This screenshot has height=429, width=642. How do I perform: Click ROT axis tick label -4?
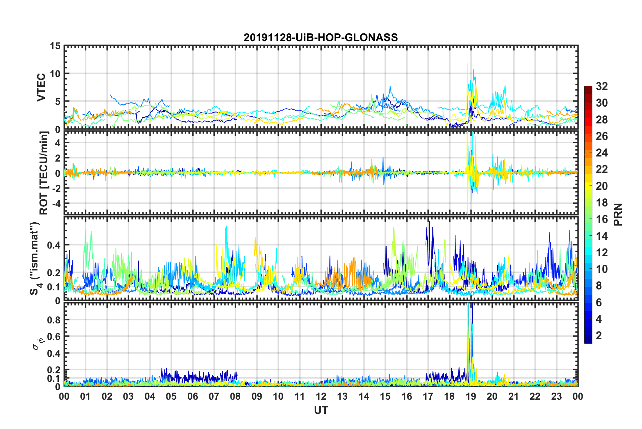(57, 204)
